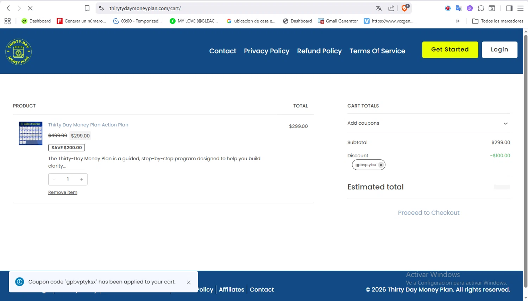The height and width of the screenshot is (301, 528).
Task: Click the struck-through $499.00 price
Action: [x=58, y=135]
